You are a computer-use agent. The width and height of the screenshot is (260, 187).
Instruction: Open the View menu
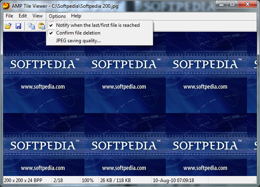(37, 16)
